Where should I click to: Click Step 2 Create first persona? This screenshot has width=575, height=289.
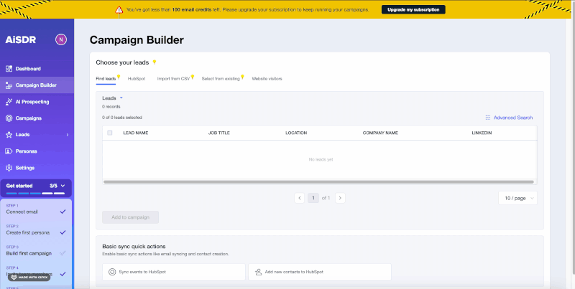(36, 229)
